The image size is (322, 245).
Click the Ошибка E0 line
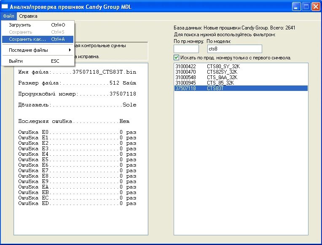[77, 132]
